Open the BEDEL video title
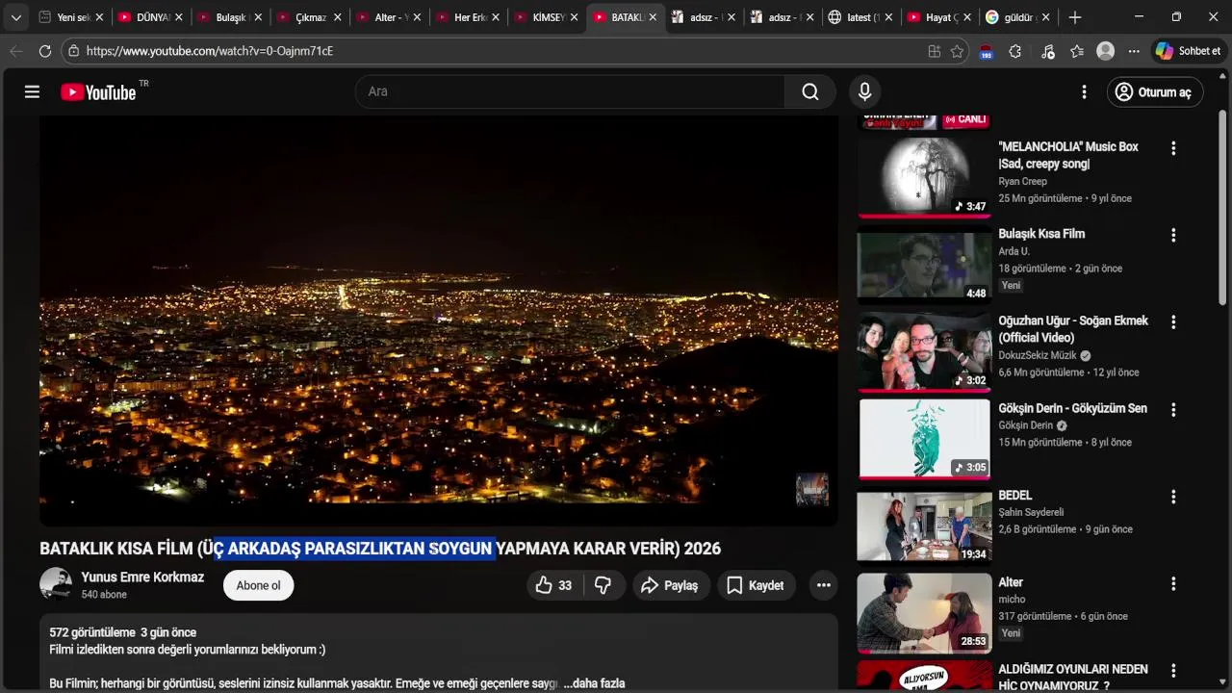This screenshot has width=1232, height=693. click(x=1014, y=495)
